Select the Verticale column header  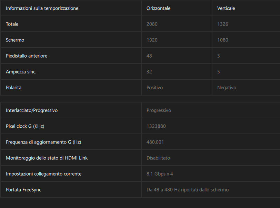(x=226, y=8)
